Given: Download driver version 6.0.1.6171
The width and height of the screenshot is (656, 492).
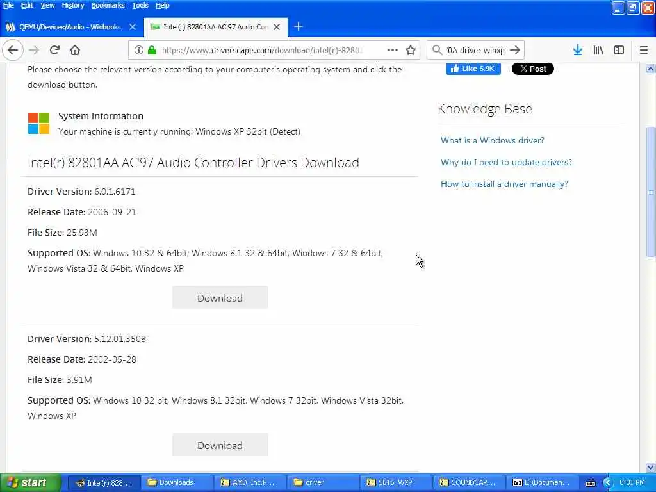Looking at the screenshot, I should click(220, 298).
